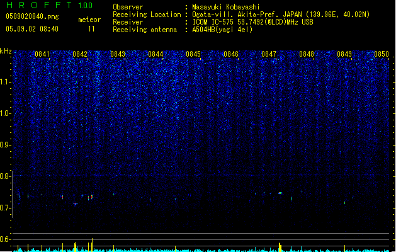Click the 0842 time marker

point(80,54)
